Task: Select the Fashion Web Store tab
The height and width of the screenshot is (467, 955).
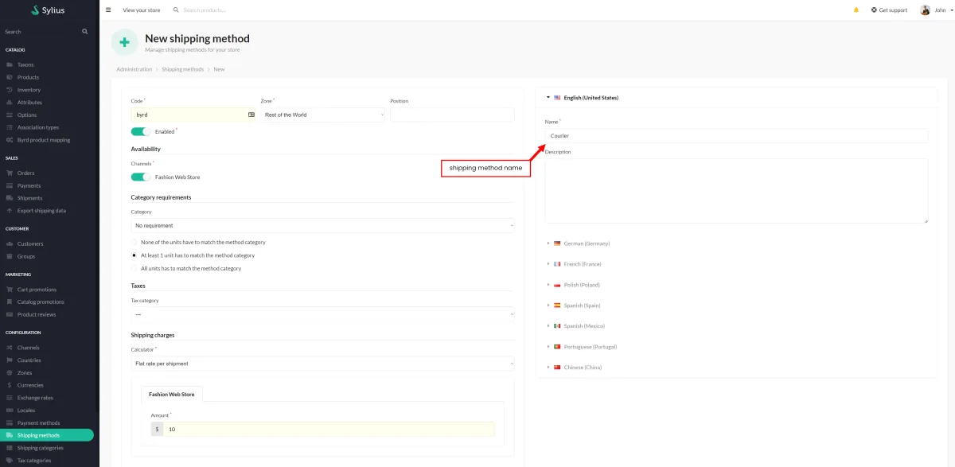Action: (x=172, y=394)
